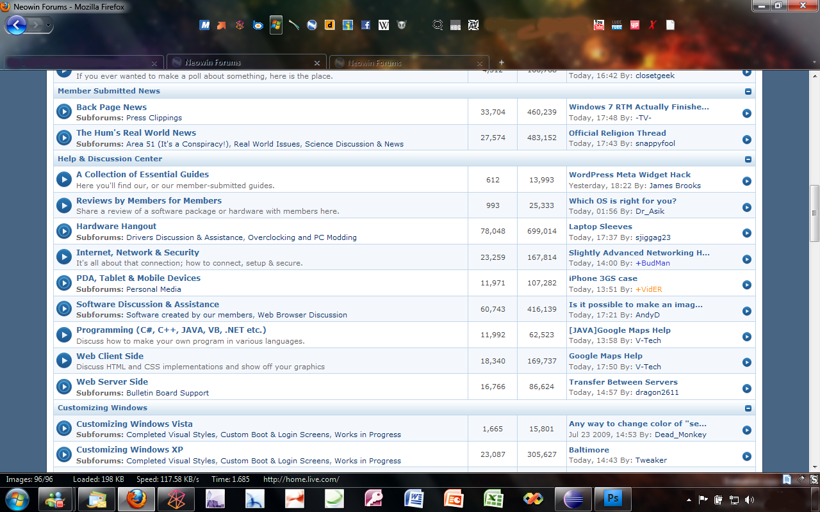820x512 pixels.
Task: Launch Photoshop from the taskbar
Action: pos(613,498)
